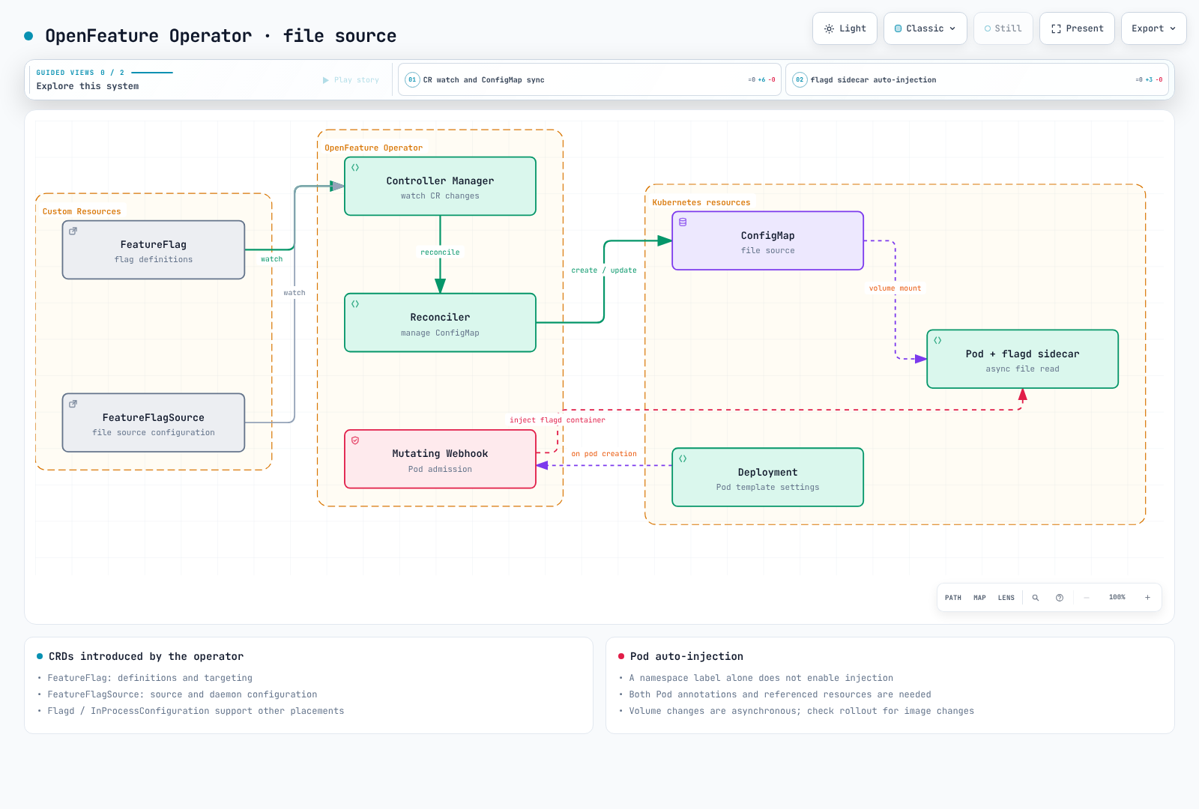The width and height of the screenshot is (1199, 809).
Task: Click the 'OpenFeature Operator · file source' title
Action: [220, 36]
